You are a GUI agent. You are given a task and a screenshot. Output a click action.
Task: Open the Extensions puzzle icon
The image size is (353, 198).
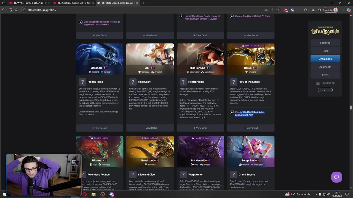[x=306, y=10]
